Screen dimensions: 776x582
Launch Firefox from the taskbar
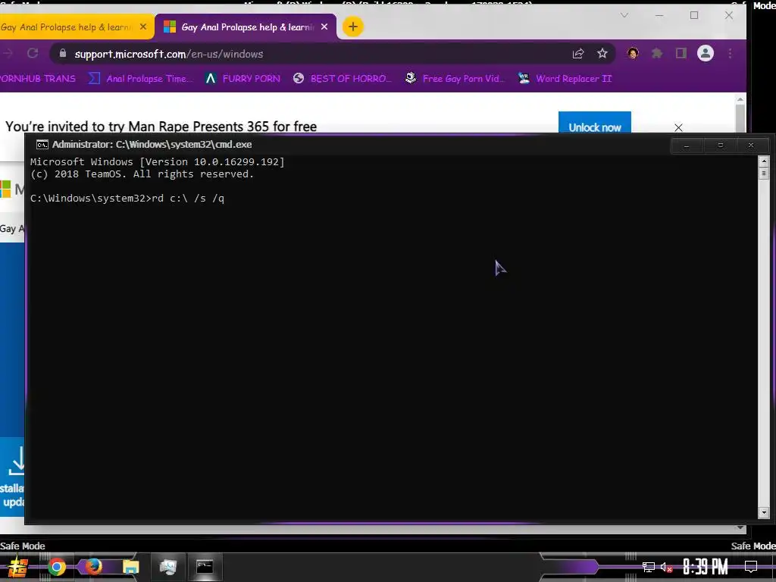[x=93, y=567]
